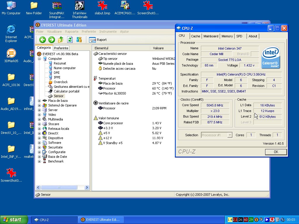The height and width of the screenshot is (224, 299).
Task: Open the About tab in CPU-Z
Action: 253,36
